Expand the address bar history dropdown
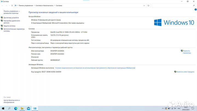 pos(144,5)
